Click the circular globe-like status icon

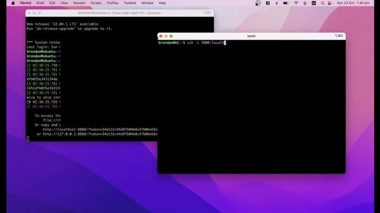pyautogui.click(x=258, y=3)
